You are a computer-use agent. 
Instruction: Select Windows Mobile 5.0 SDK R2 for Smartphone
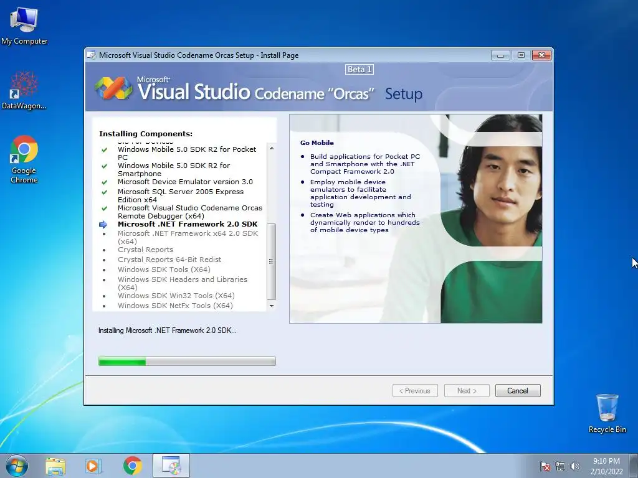(174, 169)
